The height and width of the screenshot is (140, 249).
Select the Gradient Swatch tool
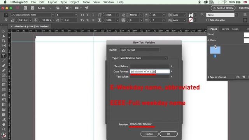click(4, 105)
